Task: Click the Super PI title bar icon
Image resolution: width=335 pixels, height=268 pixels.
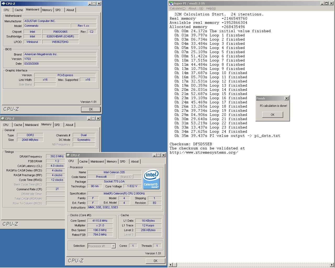Action: click(x=171, y=3)
